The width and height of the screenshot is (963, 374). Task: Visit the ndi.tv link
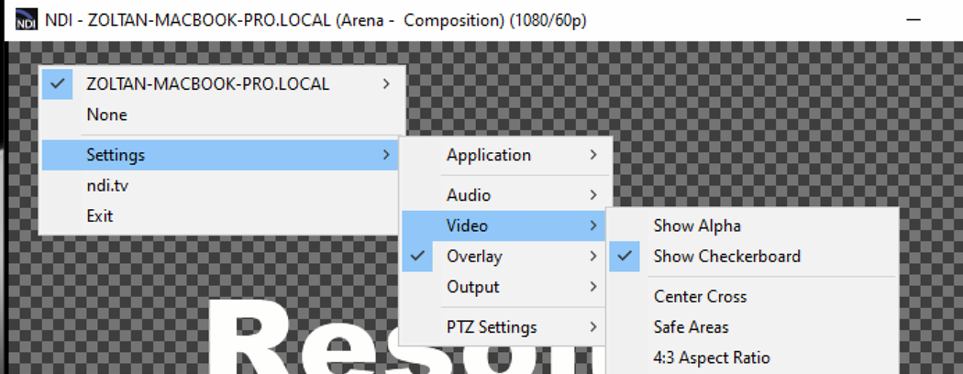pos(108,186)
